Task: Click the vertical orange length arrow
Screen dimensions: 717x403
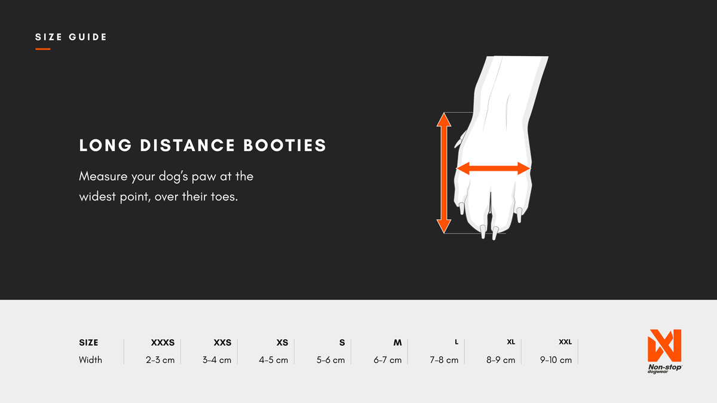Action: point(443,173)
